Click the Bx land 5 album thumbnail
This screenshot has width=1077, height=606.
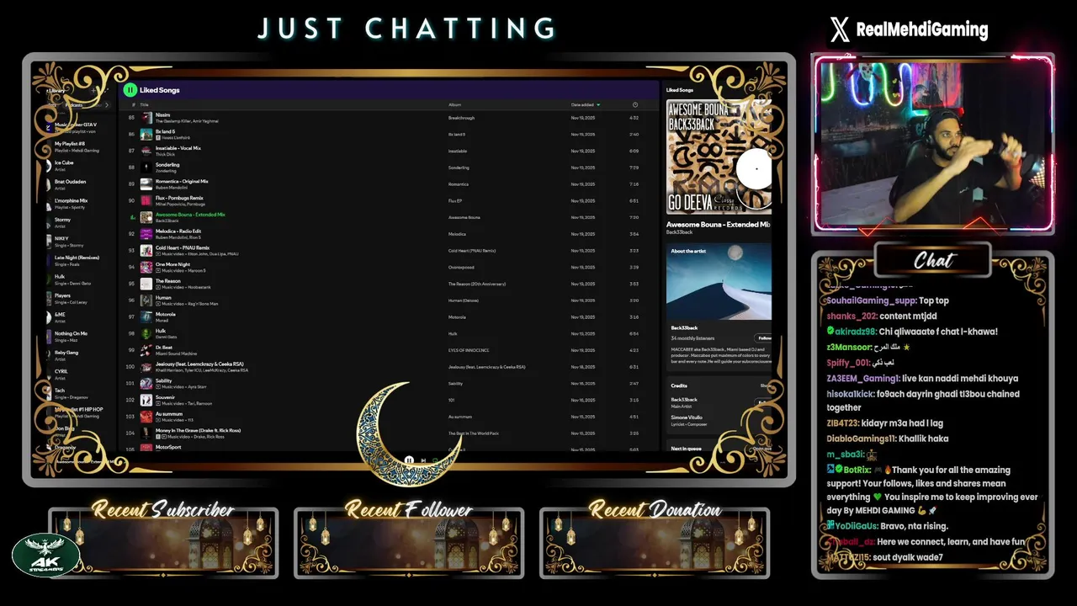[x=146, y=135]
